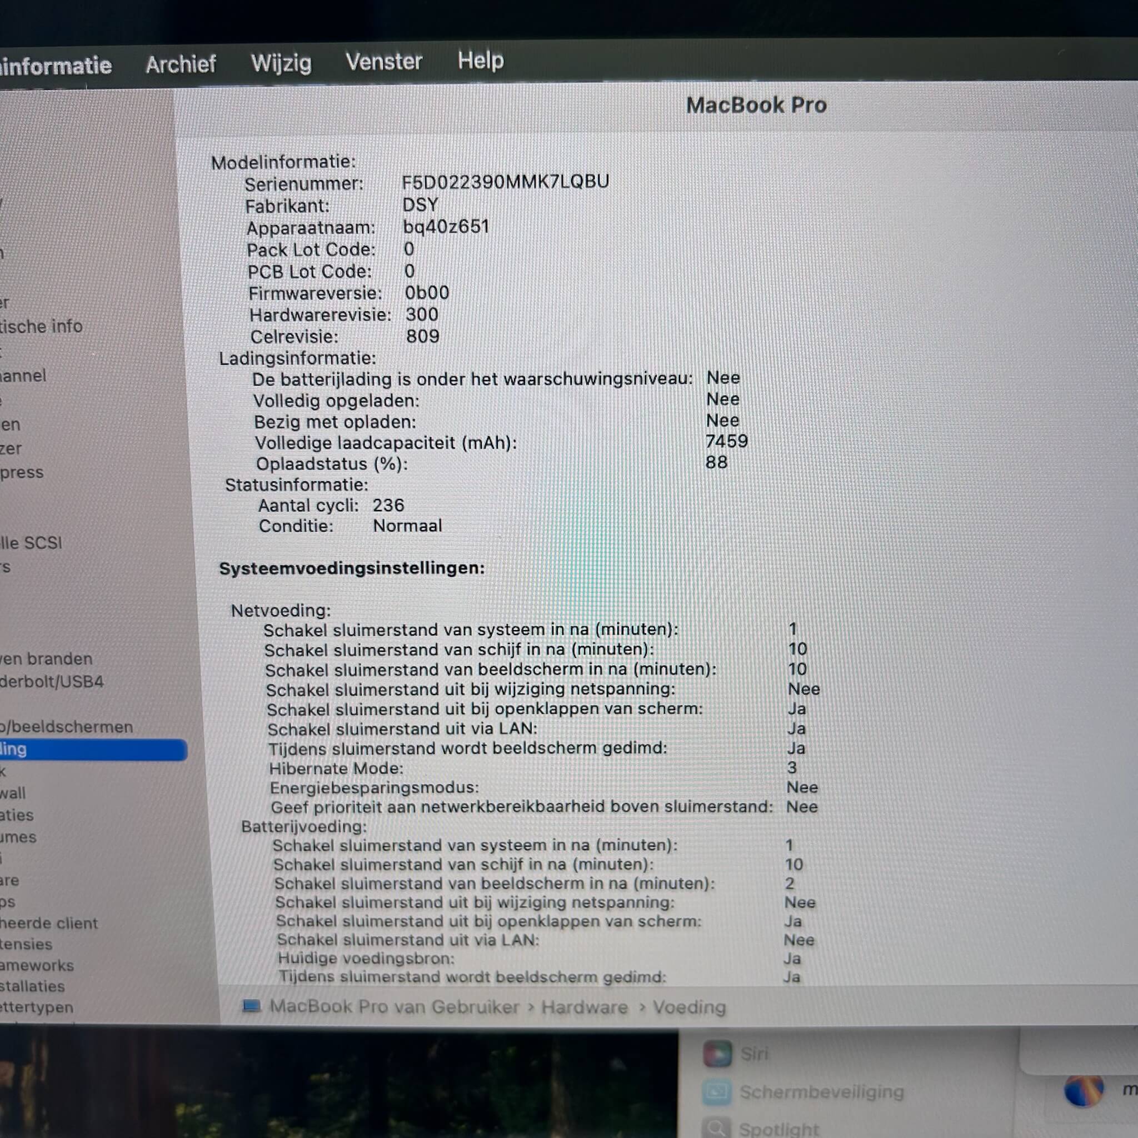Screen dimensions: 1138x1138
Task: Click the Spotlight icon in System Settings
Action: [x=716, y=1128]
